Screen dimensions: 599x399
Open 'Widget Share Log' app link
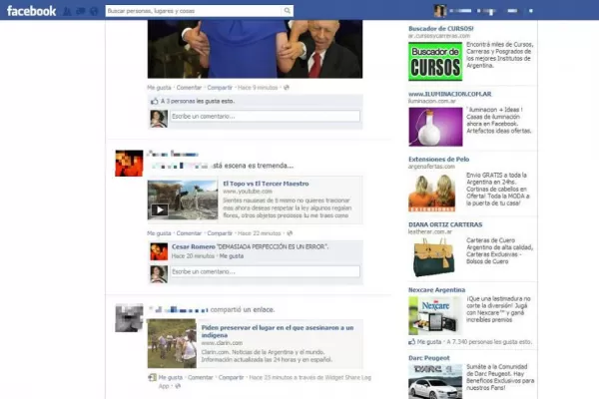348,378
